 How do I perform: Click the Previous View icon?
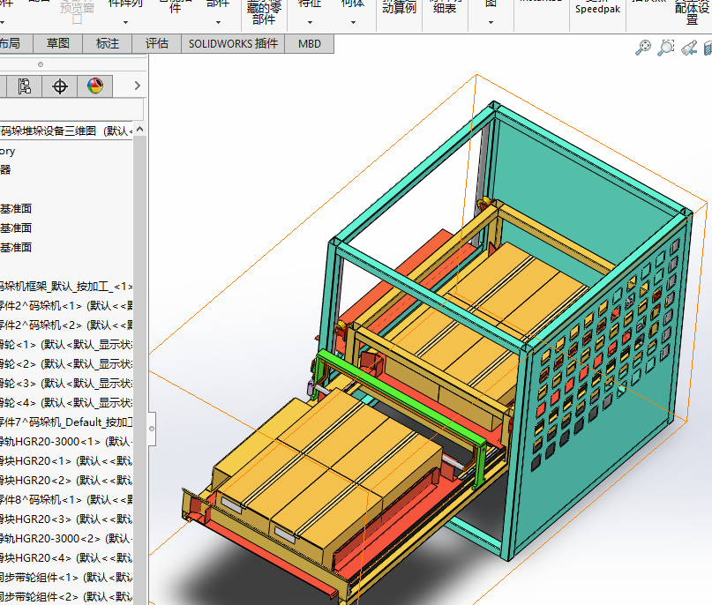pyautogui.click(x=689, y=49)
